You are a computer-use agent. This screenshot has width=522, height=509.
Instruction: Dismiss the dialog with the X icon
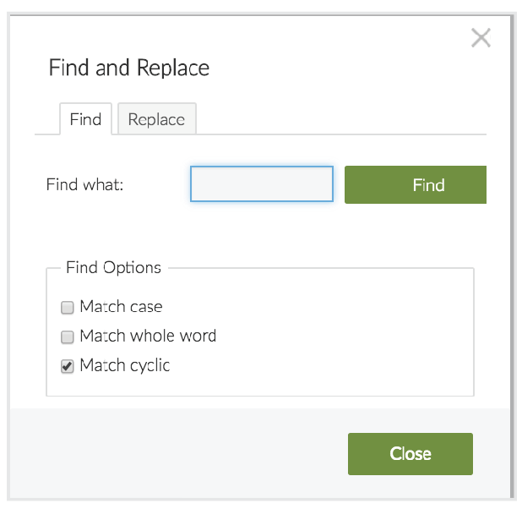481,37
